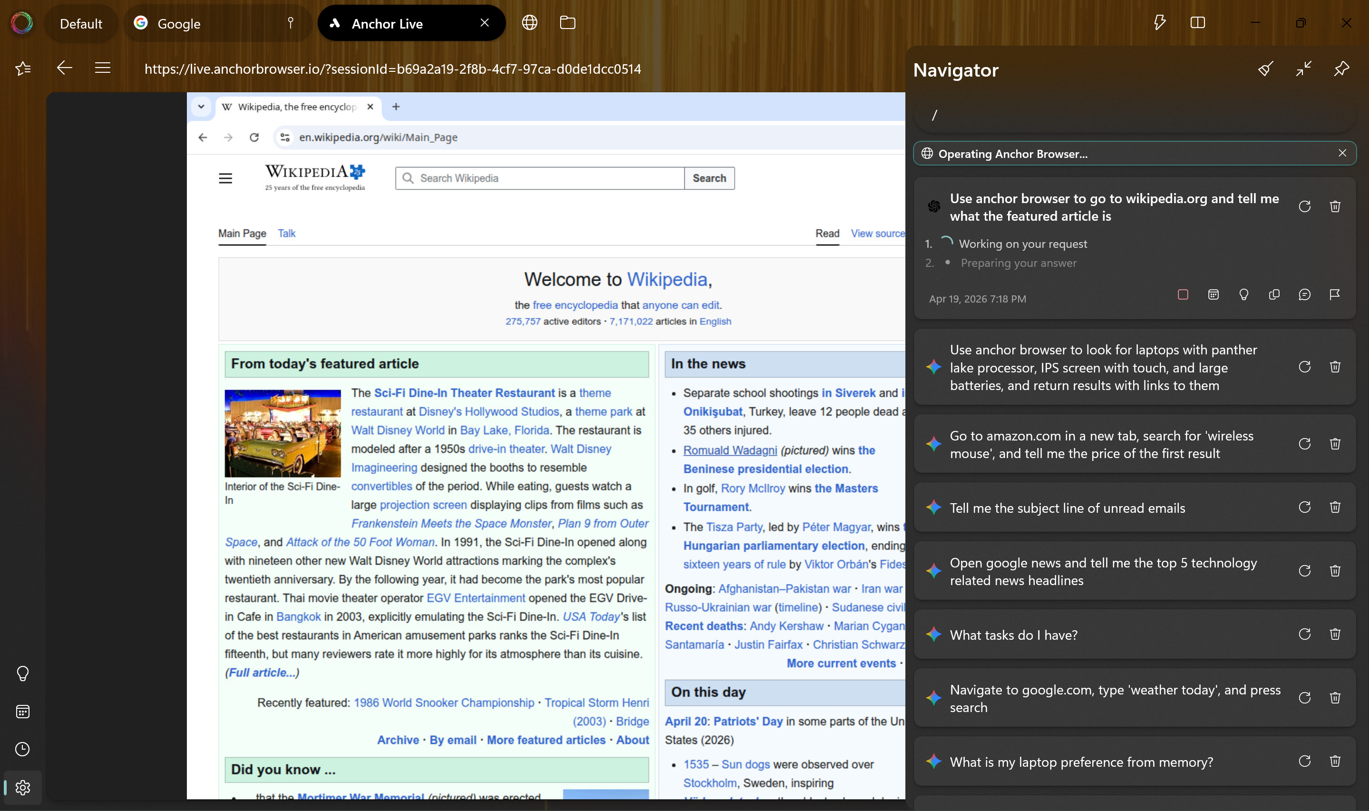Open the View source tab
This screenshot has height=811, width=1369.
878,234
